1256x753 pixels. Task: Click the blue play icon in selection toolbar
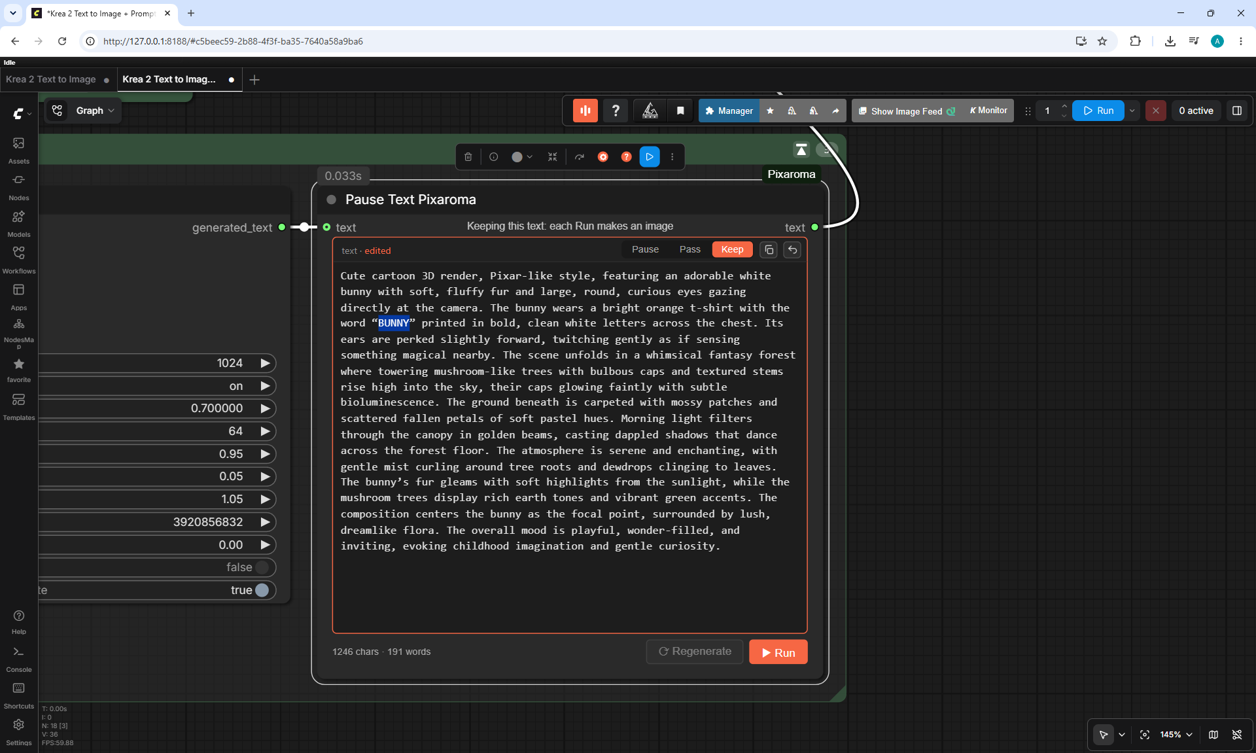click(x=650, y=156)
